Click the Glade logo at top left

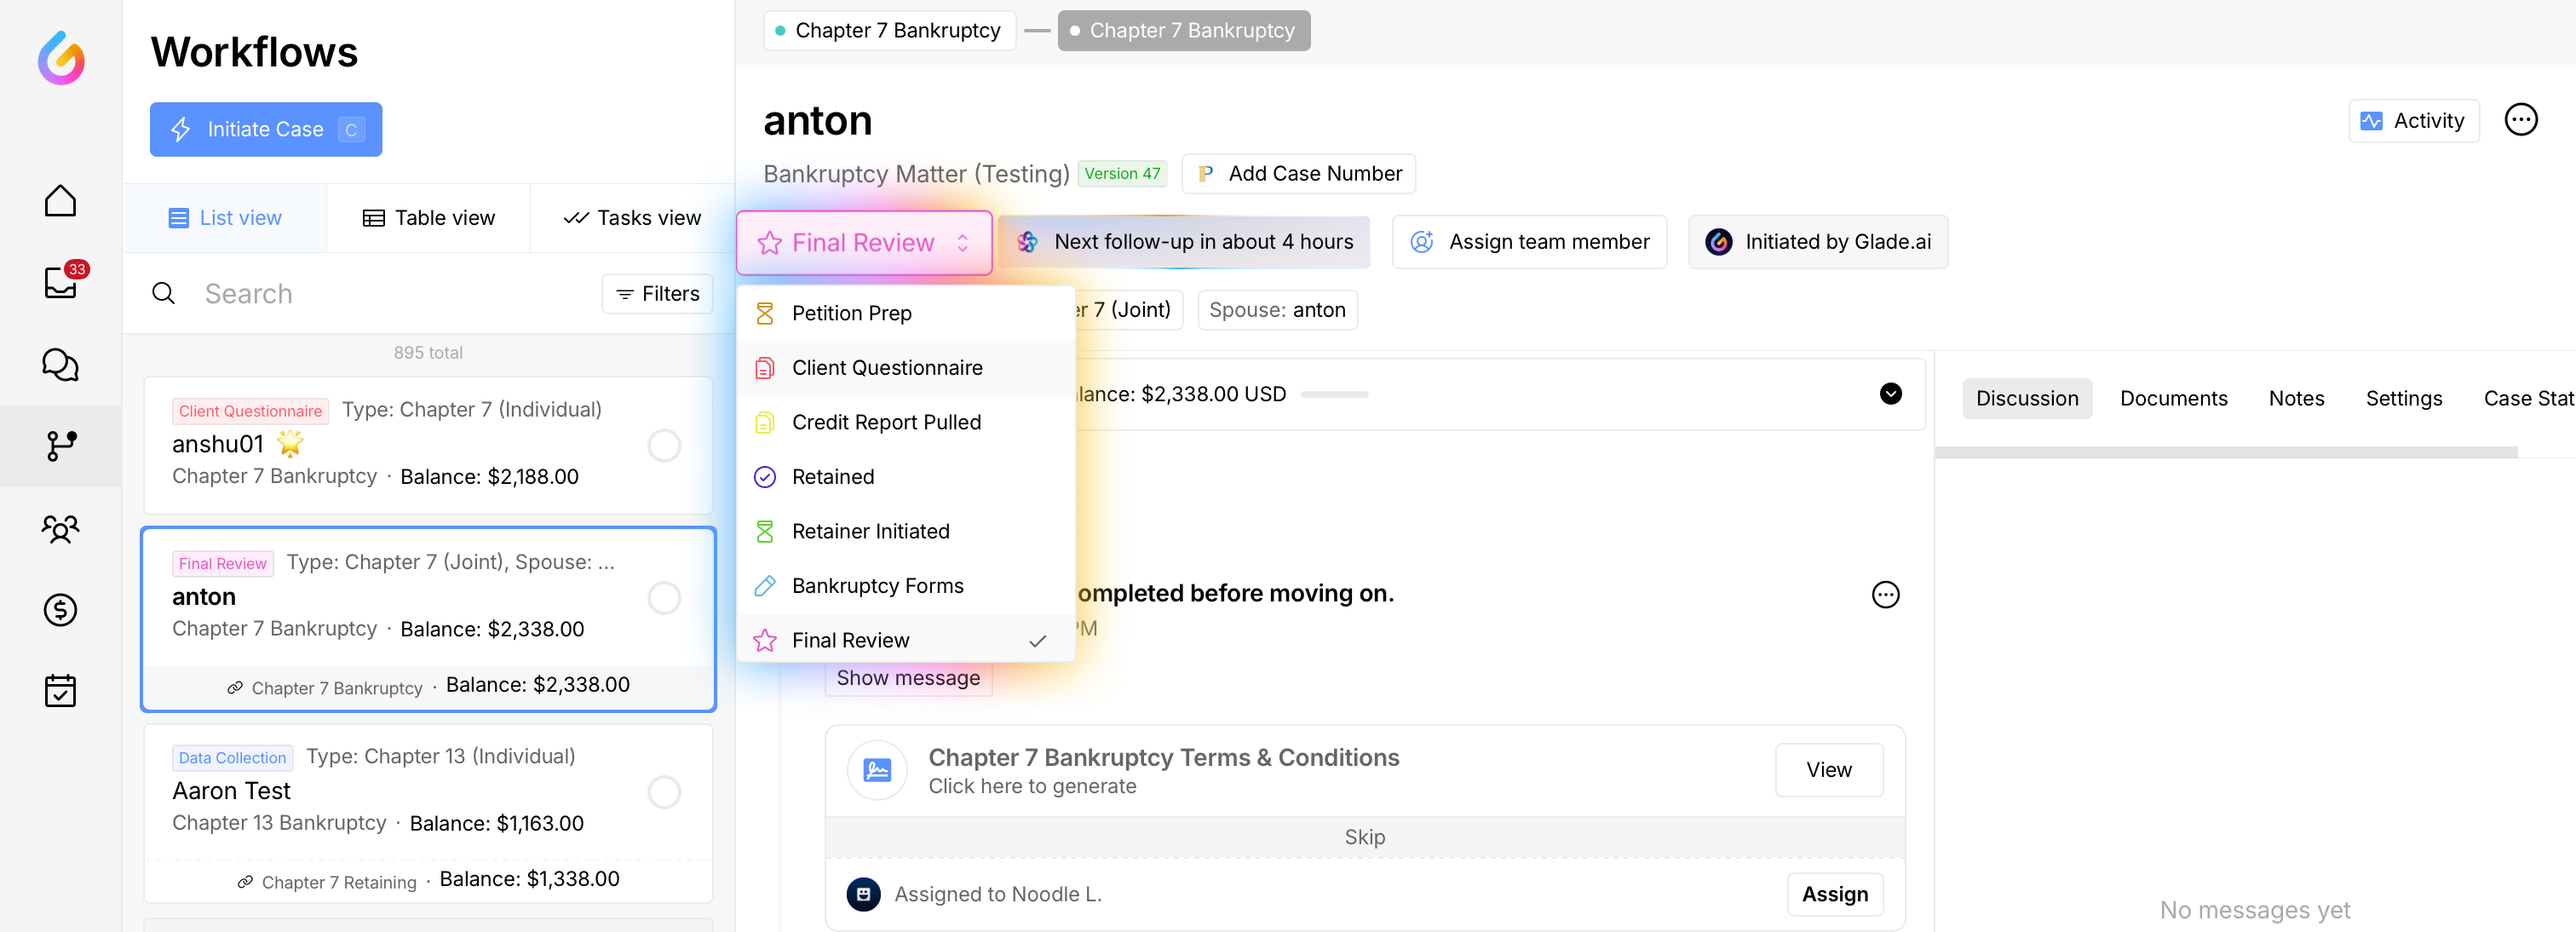(x=61, y=58)
